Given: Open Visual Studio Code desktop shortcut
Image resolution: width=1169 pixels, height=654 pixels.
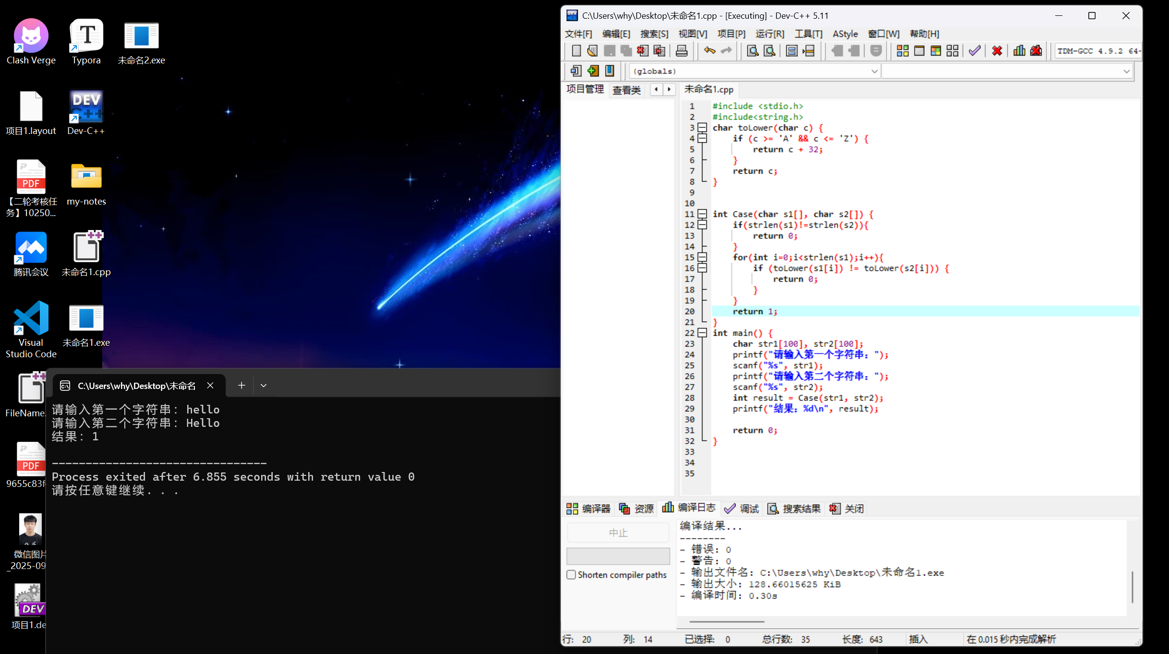Looking at the screenshot, I should pos(31,319).
